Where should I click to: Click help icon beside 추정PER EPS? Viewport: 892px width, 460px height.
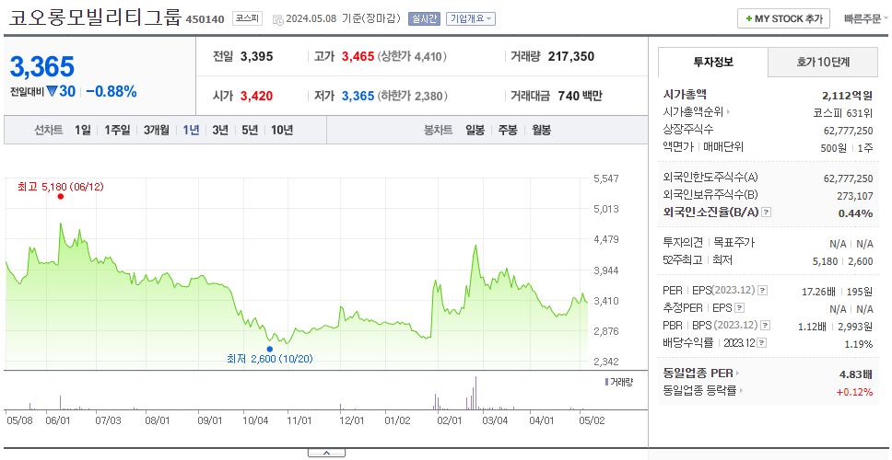pos(739,308)
